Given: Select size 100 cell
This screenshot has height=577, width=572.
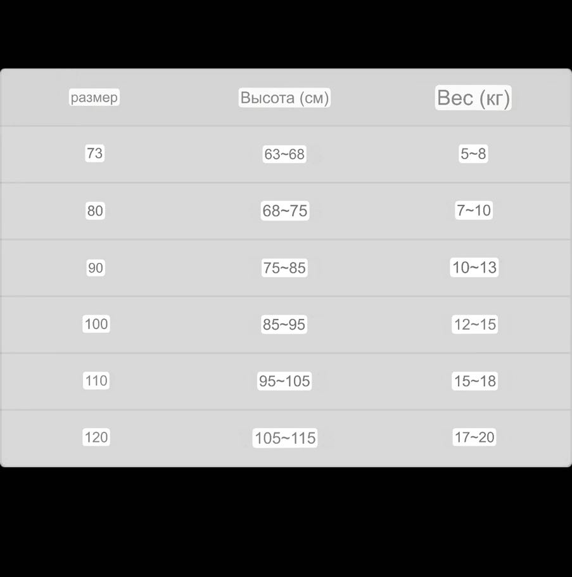Looking at the screenshot, I should 96,324.
